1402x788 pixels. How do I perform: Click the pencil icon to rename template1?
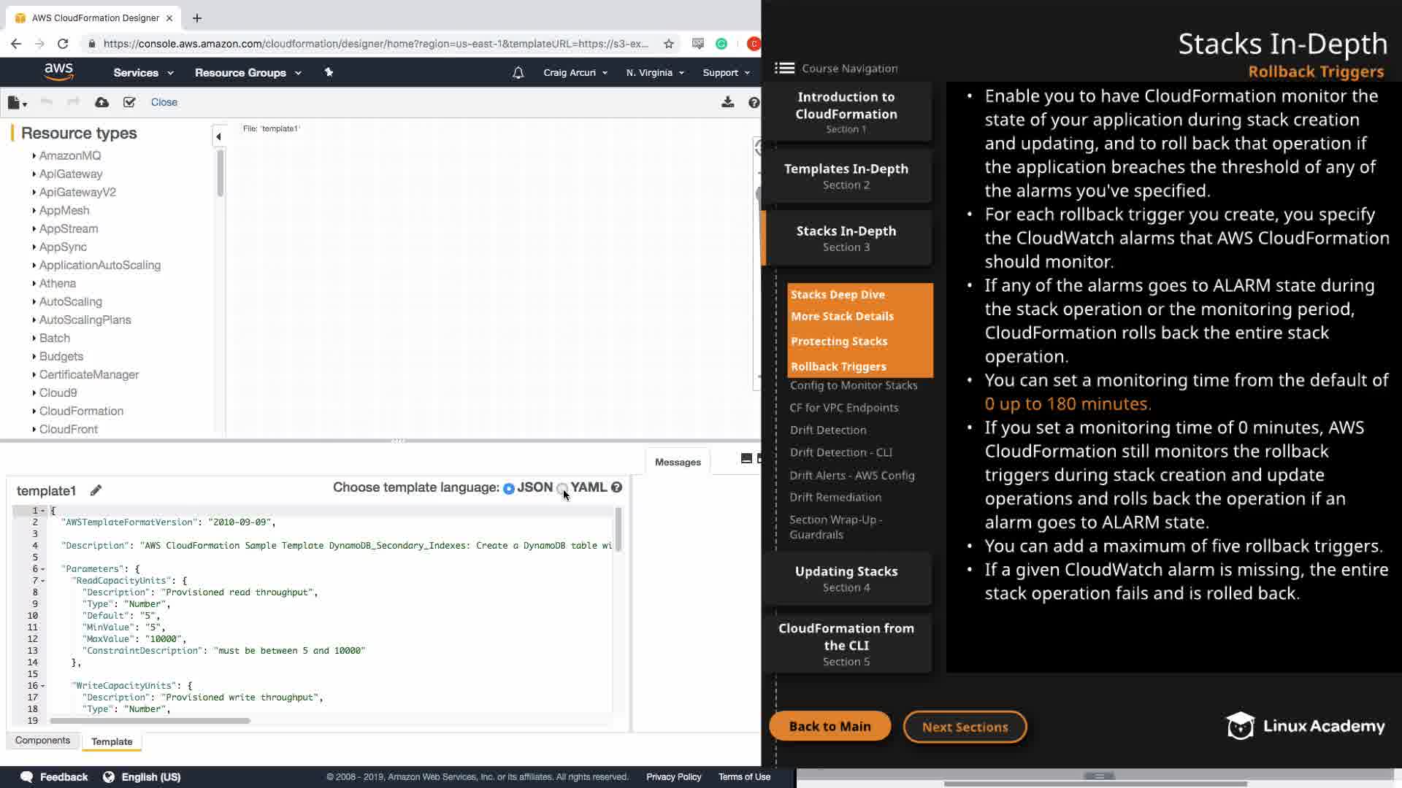[x=96, y=490]
